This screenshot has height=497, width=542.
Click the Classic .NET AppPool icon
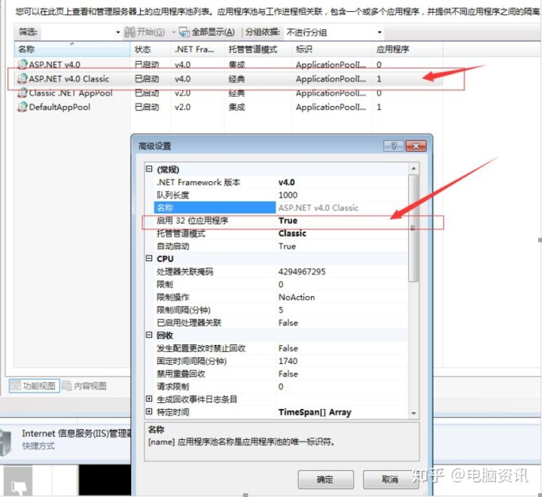23,92
